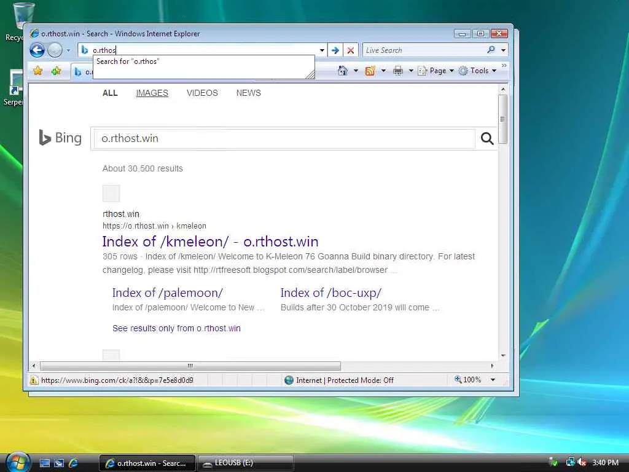Click the red Stop loading button
This screenshot has height=472, width=629.
tap(351, 50)
